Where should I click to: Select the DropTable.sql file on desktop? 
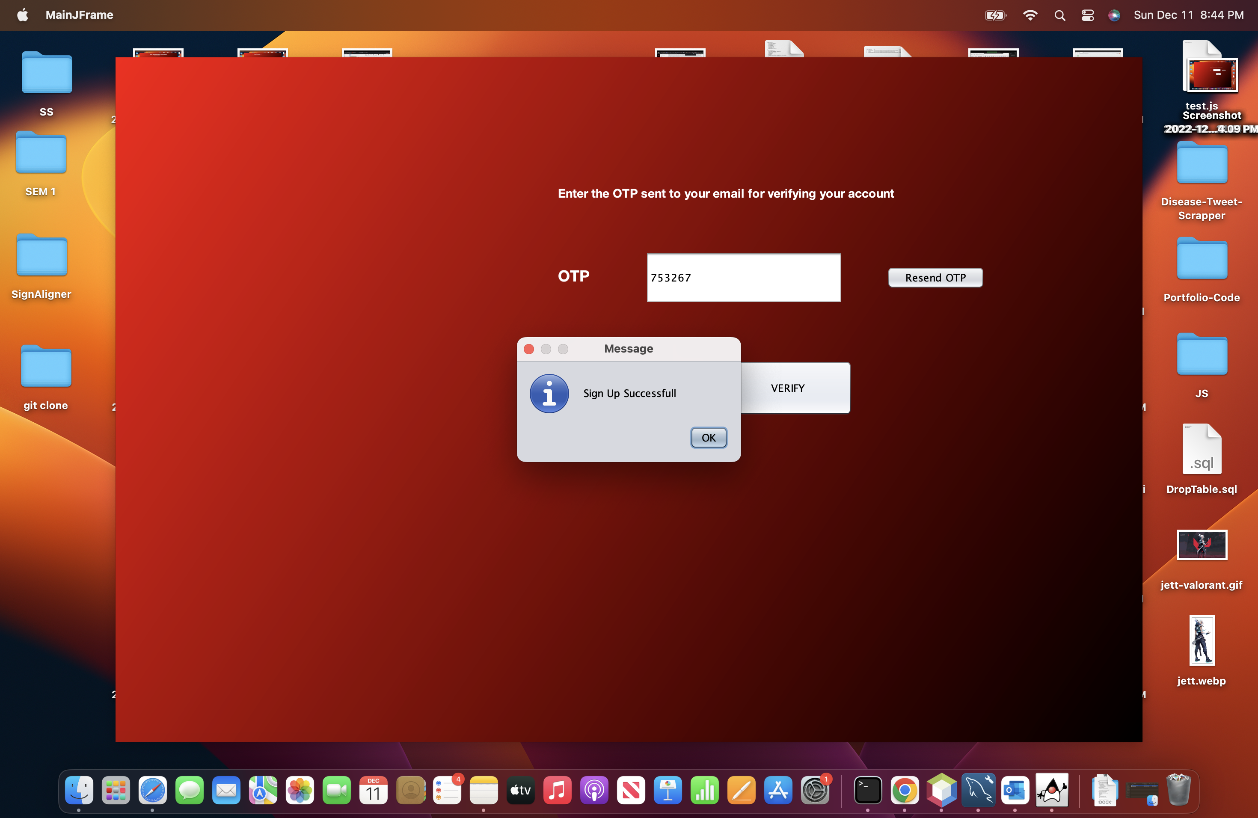[x=1202, y=450]
